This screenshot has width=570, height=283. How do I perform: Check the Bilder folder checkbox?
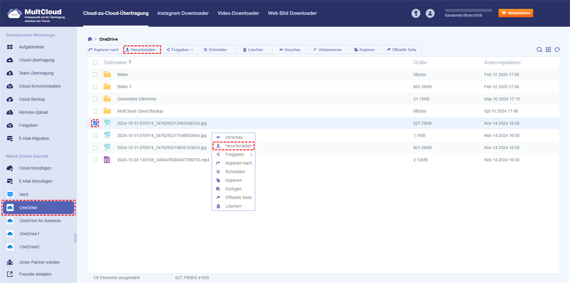(95, 75)
